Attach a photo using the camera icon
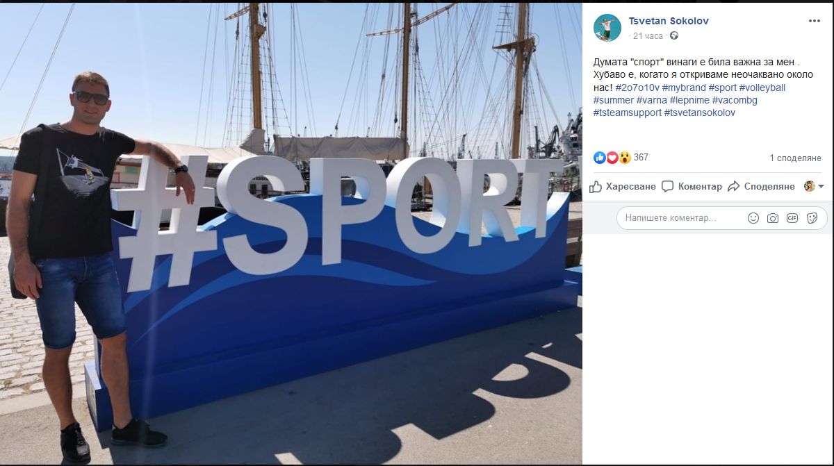The height and width of the screenshot is (466, 834). coord(773,218)
